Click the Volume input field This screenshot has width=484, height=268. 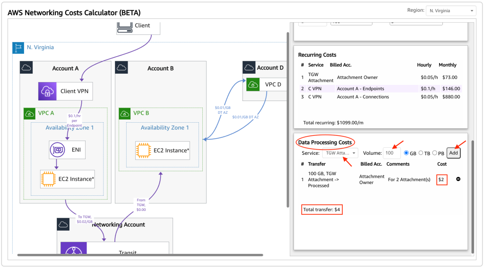click(x=391, y=153)
